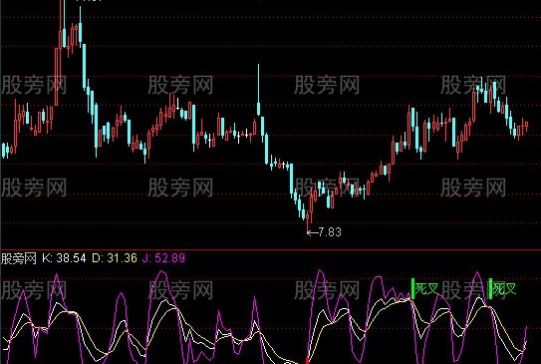Image resolution: width=541 pixels, height=364 pixels.
Task: Click the red buy signal marker in KDJ pane
Action: (x=307, y=361)
